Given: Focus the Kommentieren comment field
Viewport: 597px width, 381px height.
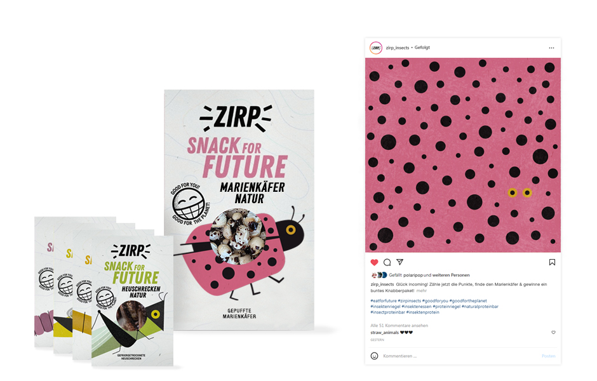Looking at the screenshot, I should 457,356.
